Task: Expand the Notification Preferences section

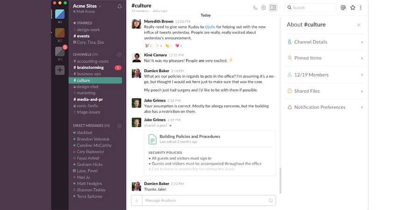Action: pyautogui.click(x=324, y=107)
